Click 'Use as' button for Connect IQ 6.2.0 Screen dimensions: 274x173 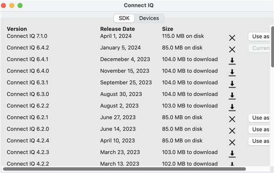(x=259, y=129)
